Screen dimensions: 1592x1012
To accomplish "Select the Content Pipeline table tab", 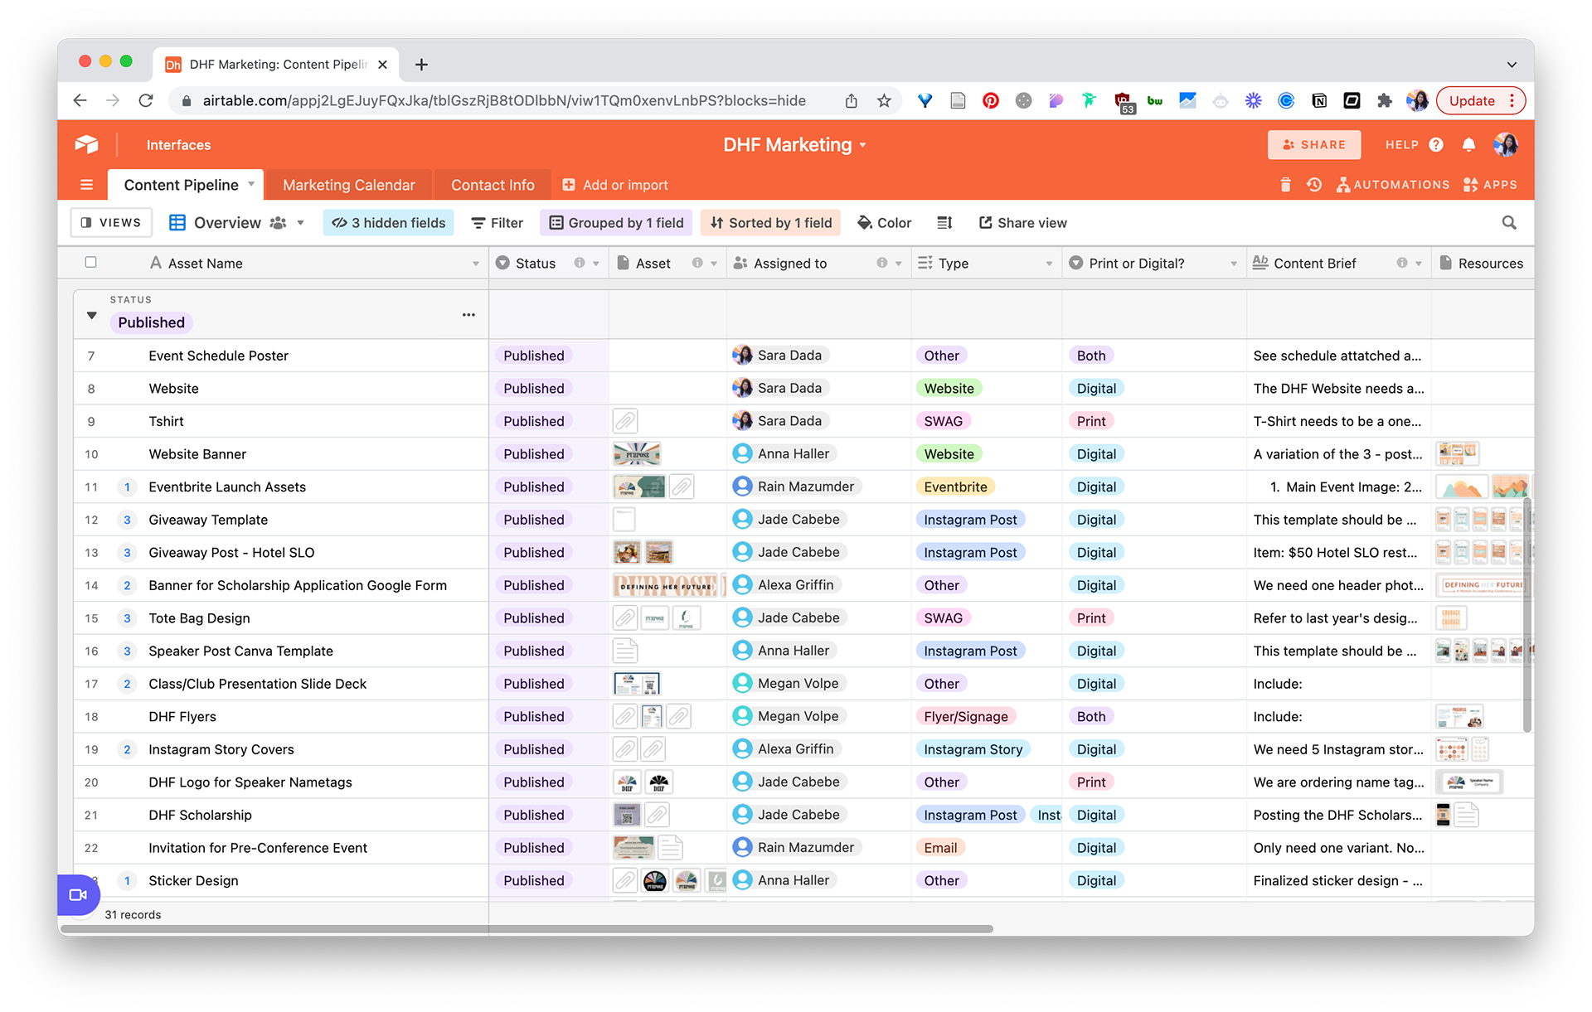I will point(181,185).
